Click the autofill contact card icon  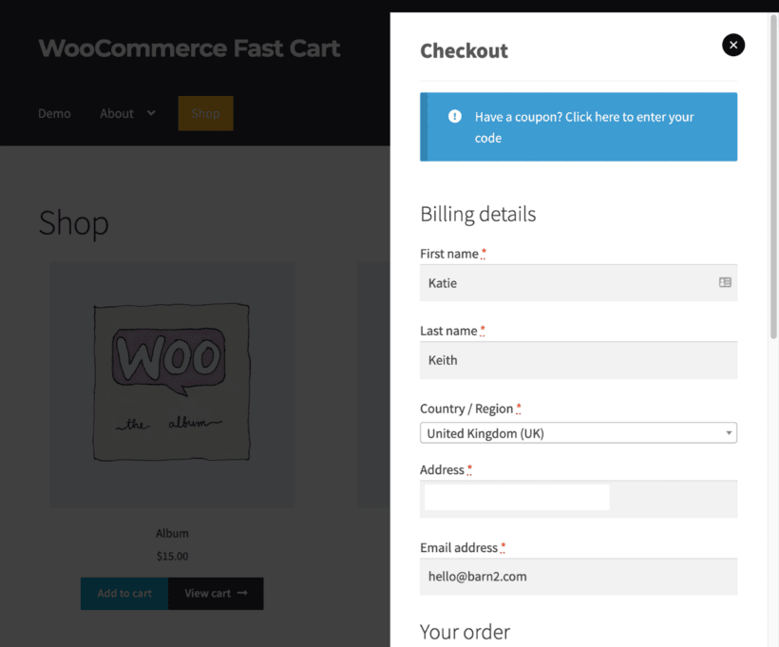click(725, 282)
